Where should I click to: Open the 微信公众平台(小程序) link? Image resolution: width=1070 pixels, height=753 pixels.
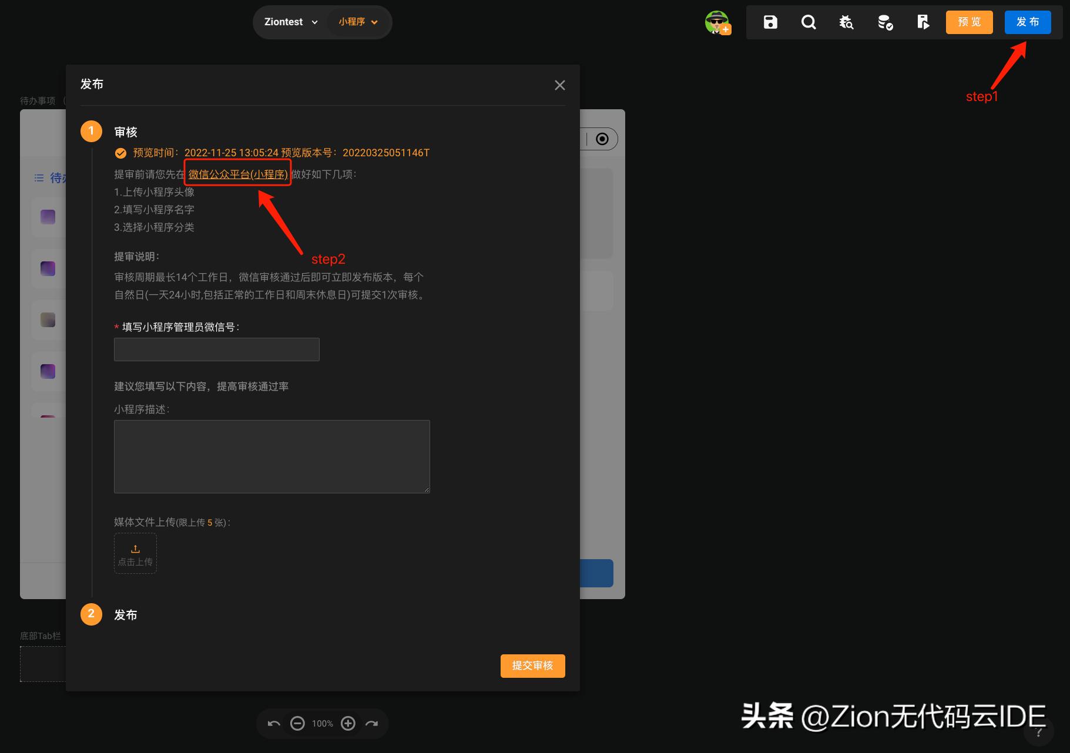point(237,174)
